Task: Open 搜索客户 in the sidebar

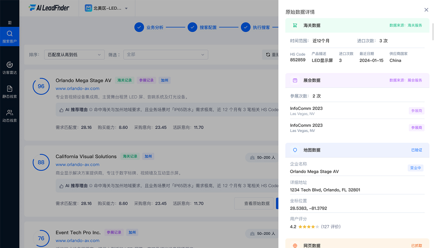Action: pos(10,37)
